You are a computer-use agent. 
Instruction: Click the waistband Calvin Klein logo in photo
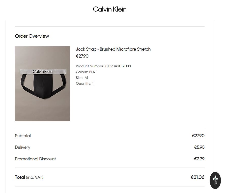[x=42, y=72]
